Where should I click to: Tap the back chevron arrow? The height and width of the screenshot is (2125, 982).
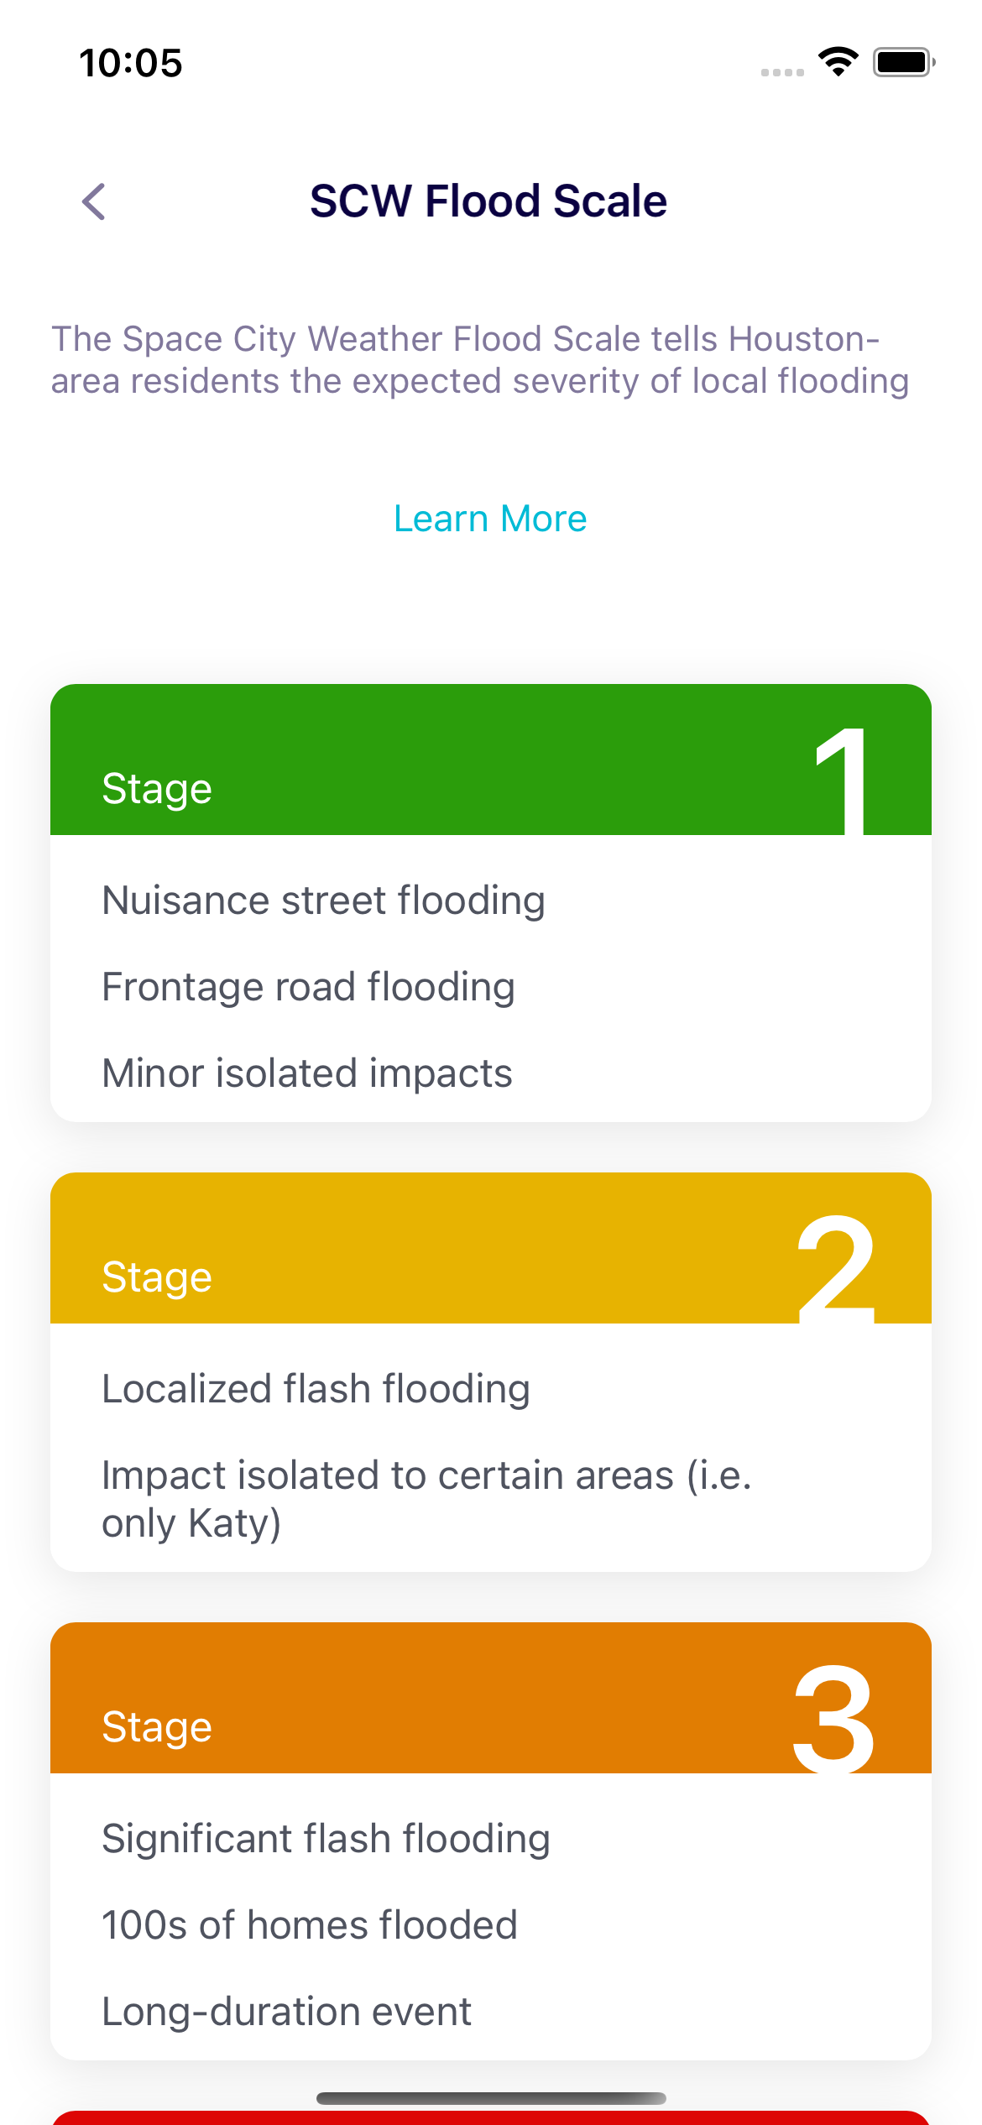[94, 201]
